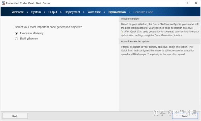Go to the Welcome step
The width and height of the screenshot is (201, 121).
[18, 12]
